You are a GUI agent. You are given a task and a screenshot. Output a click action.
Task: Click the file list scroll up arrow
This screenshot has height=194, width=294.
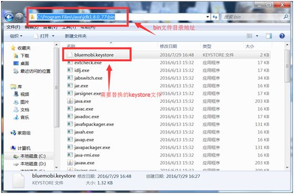pyautogui.click(x=287, y=45)
